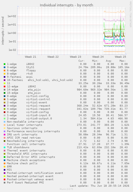Viewport: 133px width, 192px height.
Task: Select the 'virtio0-output.0' legend label
Action: 39,119
